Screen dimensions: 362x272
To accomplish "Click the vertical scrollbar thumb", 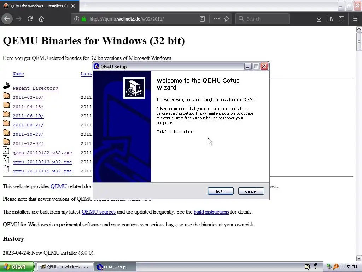I will [x=359, y=42].
